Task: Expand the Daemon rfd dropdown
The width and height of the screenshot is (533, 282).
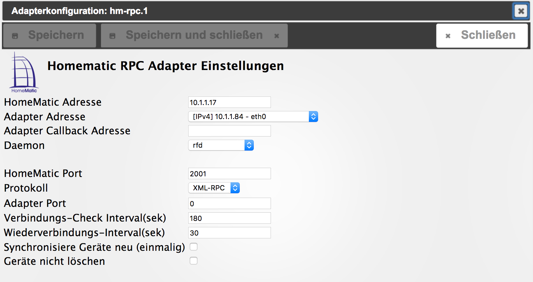Action: click(221, 145)
